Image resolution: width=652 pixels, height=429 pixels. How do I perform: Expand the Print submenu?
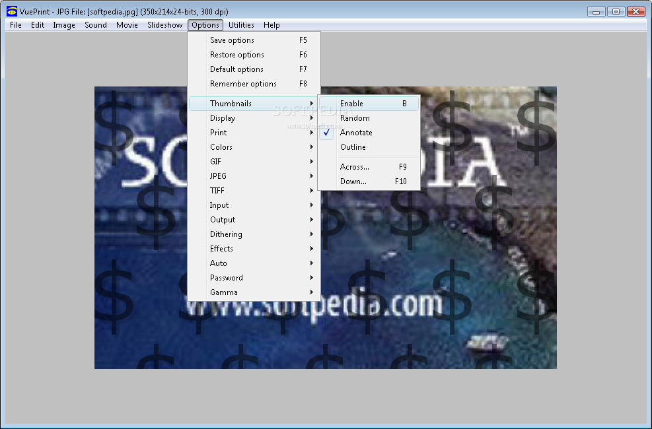(254, 133)
